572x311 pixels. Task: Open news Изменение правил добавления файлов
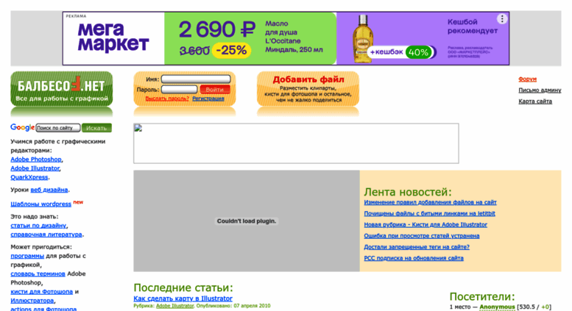pos(430,202)
